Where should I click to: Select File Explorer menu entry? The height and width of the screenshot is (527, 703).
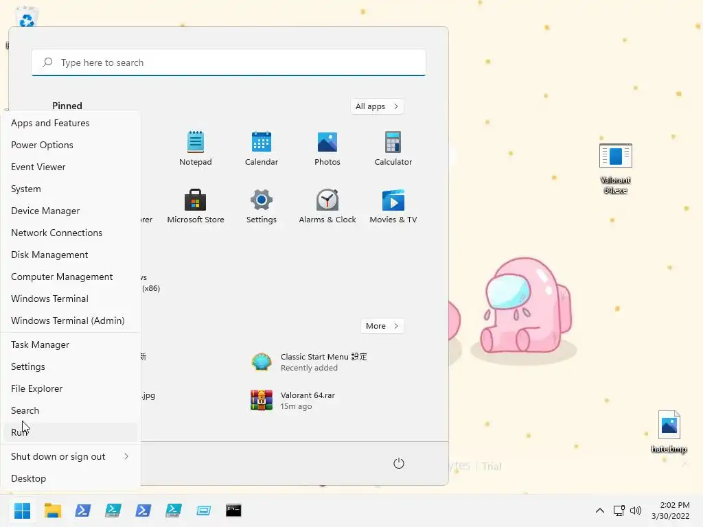(x=71, y=388)
